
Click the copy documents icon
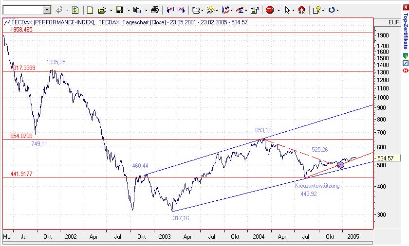(137, 10)
